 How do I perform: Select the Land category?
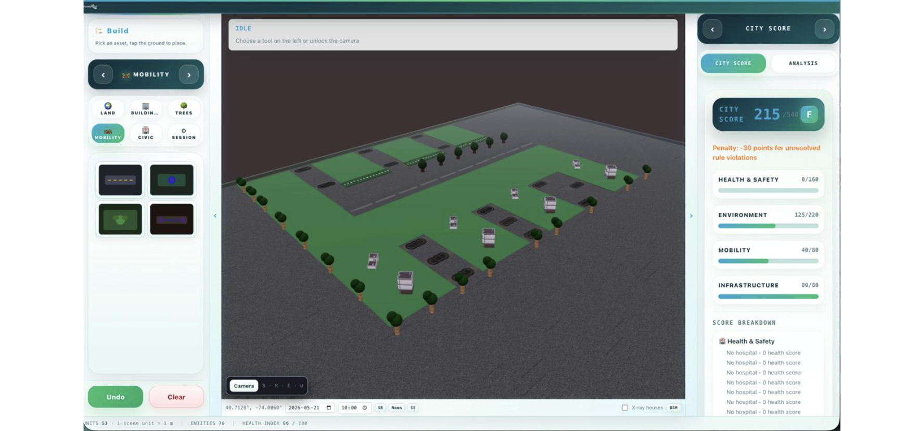tap(108, 109)
